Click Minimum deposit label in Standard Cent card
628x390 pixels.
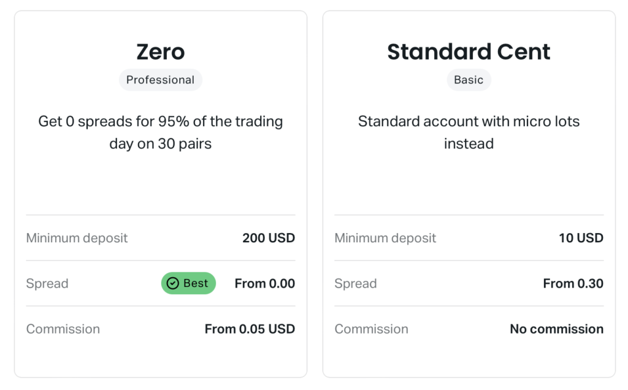[x=385, y=239]
